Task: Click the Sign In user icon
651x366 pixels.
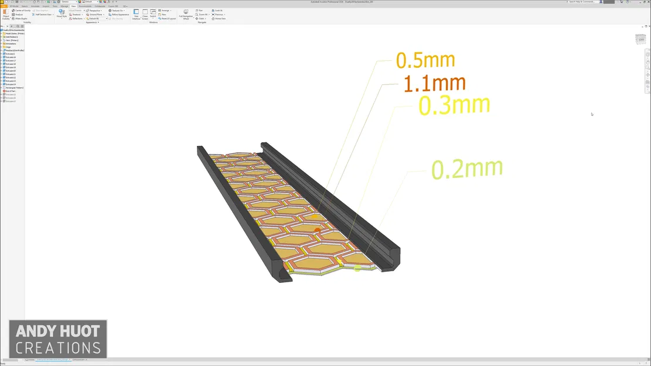Action: tap(601, 2)
